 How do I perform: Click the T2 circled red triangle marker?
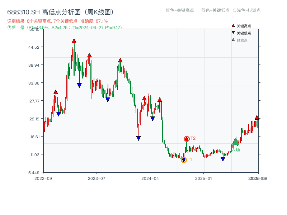(x=187, y=138)
